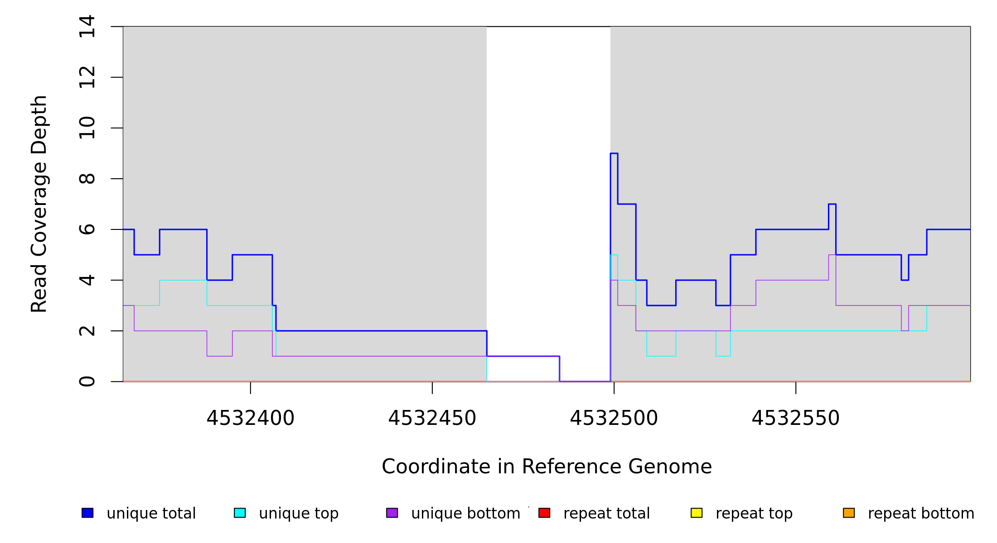
Task: Click the orange repeat bottom legend swatch
Action: 849,513
